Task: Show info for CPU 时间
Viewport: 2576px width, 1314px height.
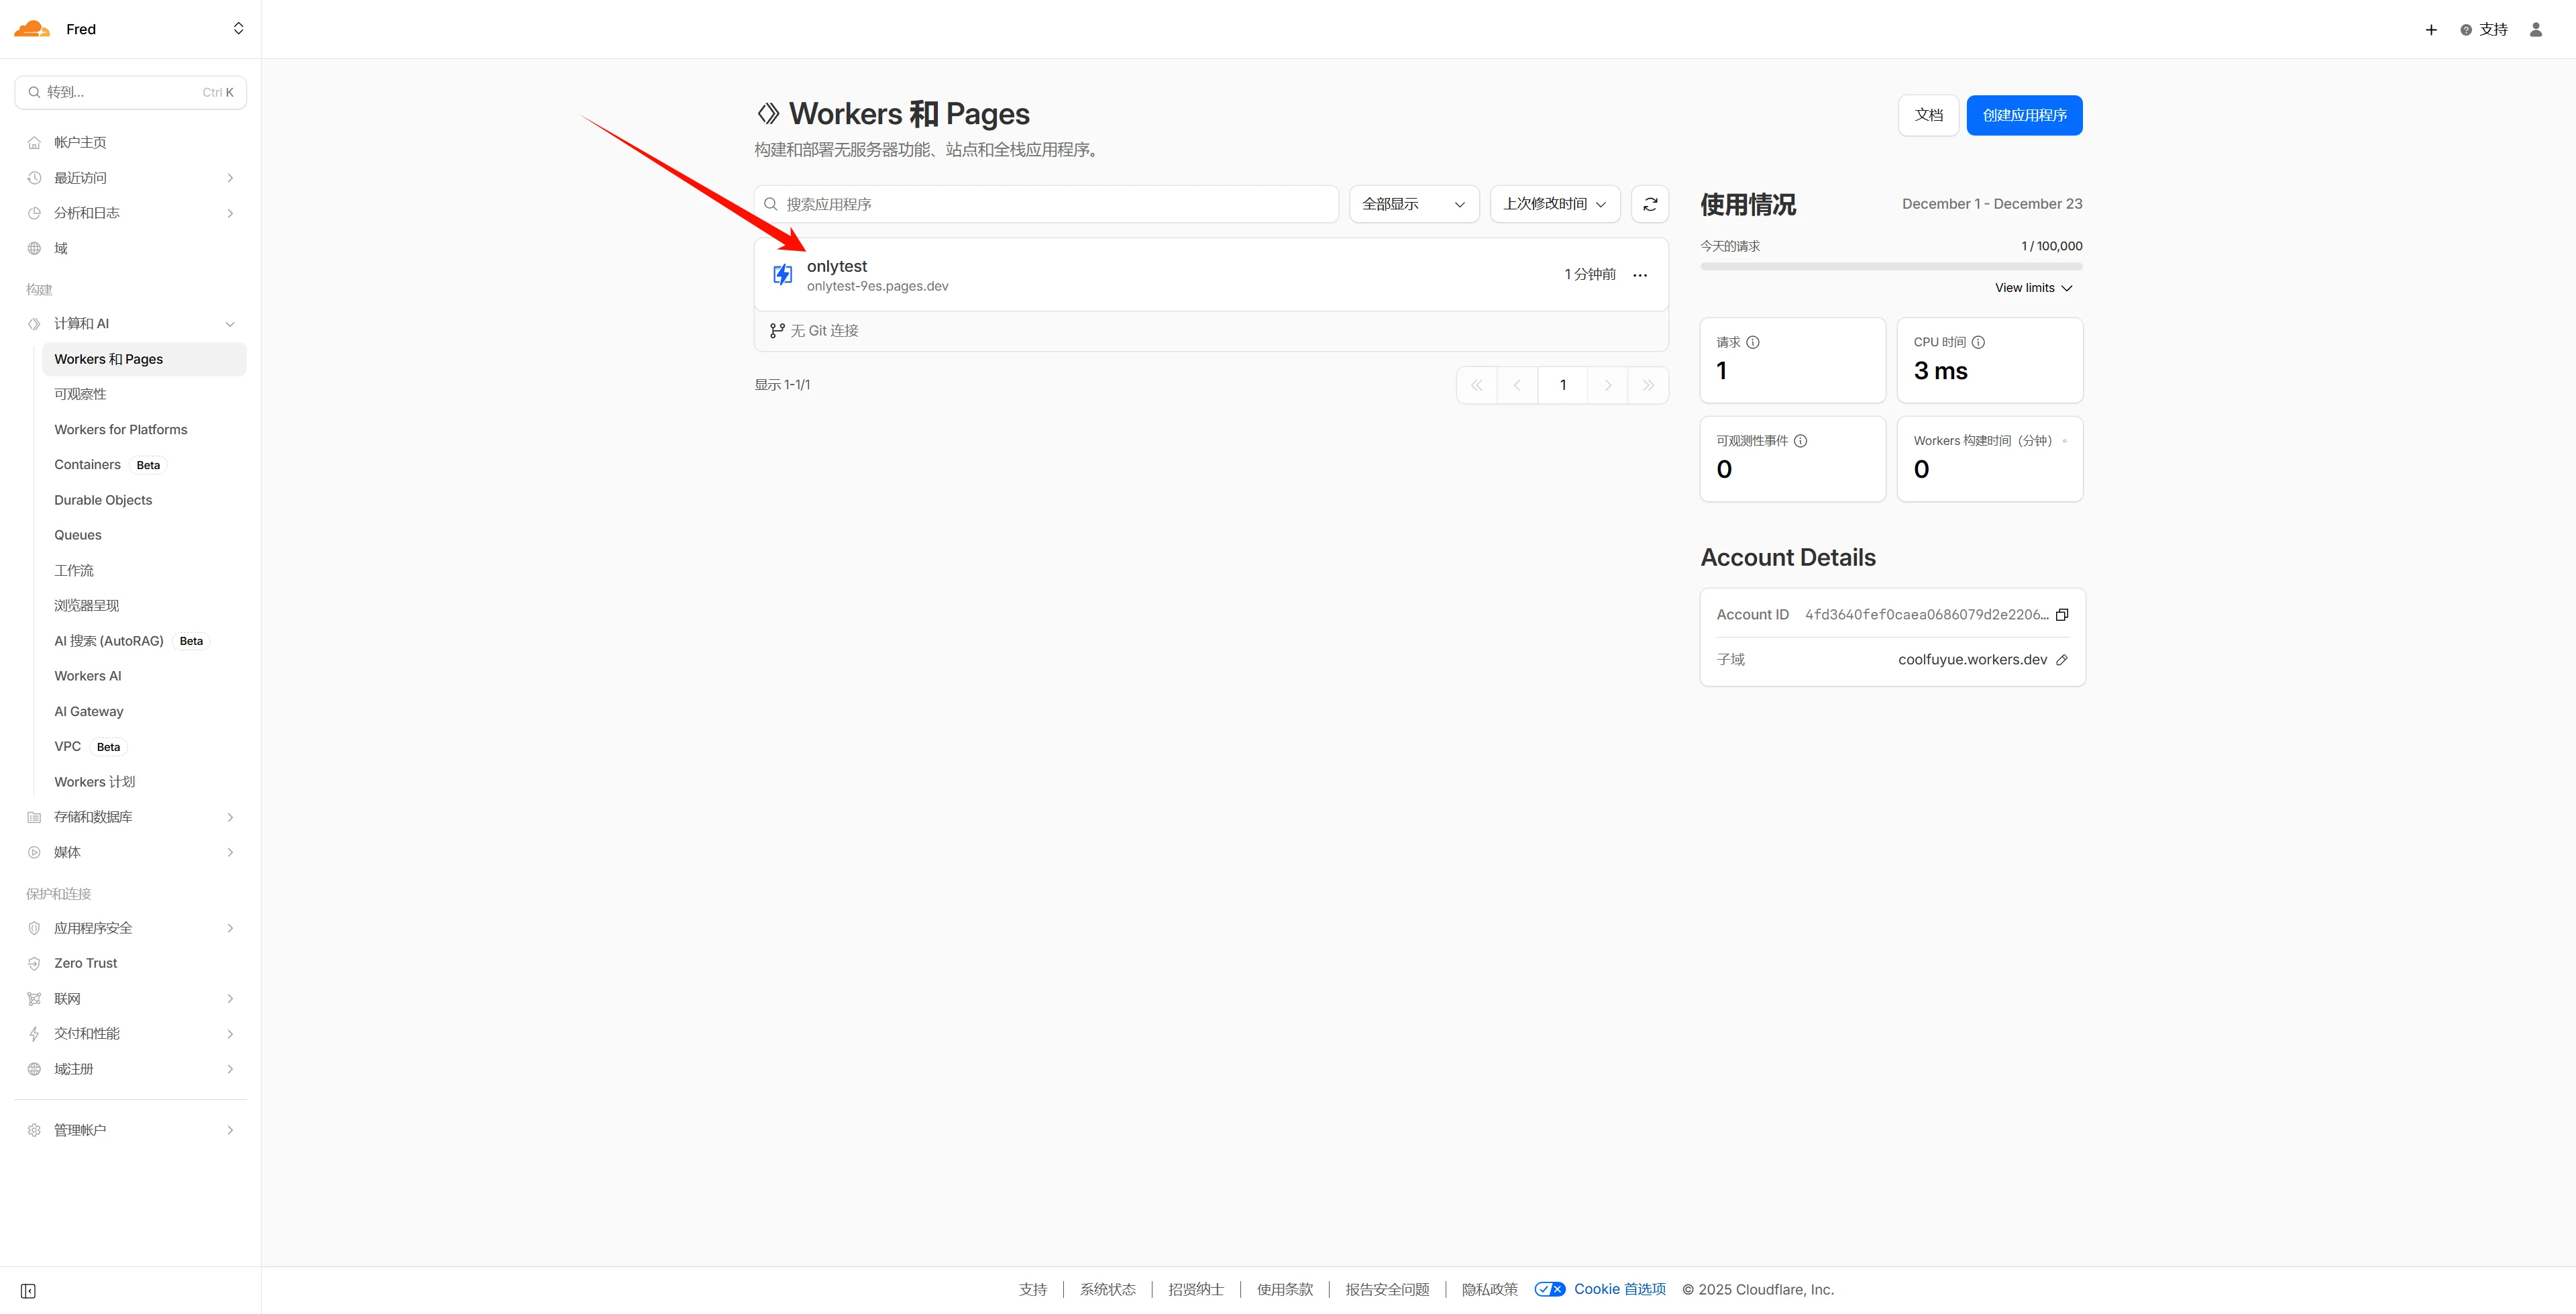Action: (1978, 342)
